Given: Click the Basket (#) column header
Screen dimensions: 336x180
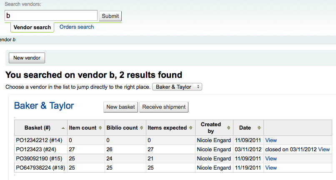Looking at the screenshot, I should (x=41, y=128).
